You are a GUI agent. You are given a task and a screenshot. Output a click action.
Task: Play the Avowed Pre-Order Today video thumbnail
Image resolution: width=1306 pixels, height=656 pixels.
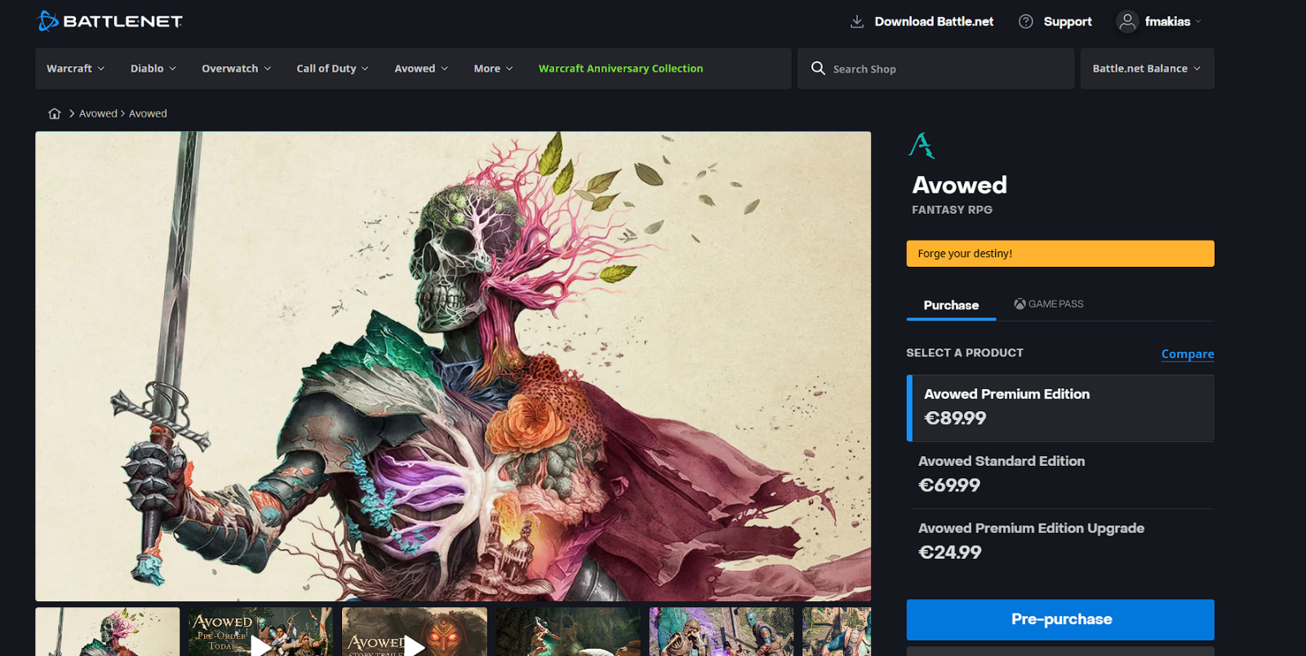pos(260,632)
